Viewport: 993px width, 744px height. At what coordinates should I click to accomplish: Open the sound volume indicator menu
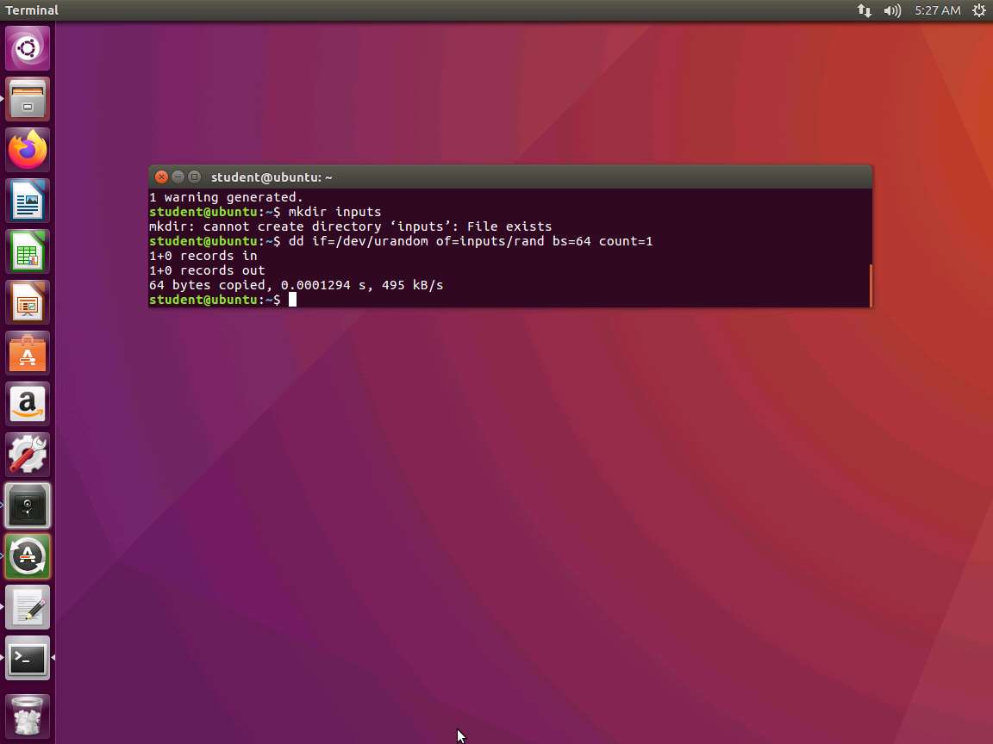892,10
